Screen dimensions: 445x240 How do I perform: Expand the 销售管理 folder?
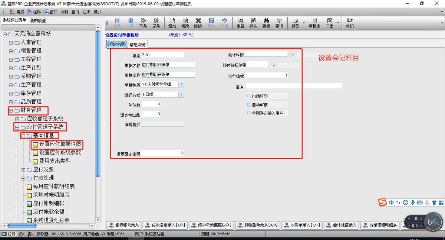[x=11, y=51]
